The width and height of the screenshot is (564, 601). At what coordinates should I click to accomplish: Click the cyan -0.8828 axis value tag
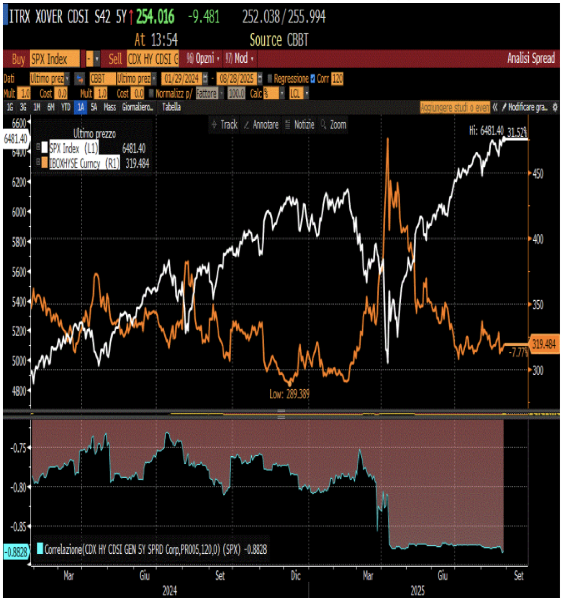tap(16, 552)
